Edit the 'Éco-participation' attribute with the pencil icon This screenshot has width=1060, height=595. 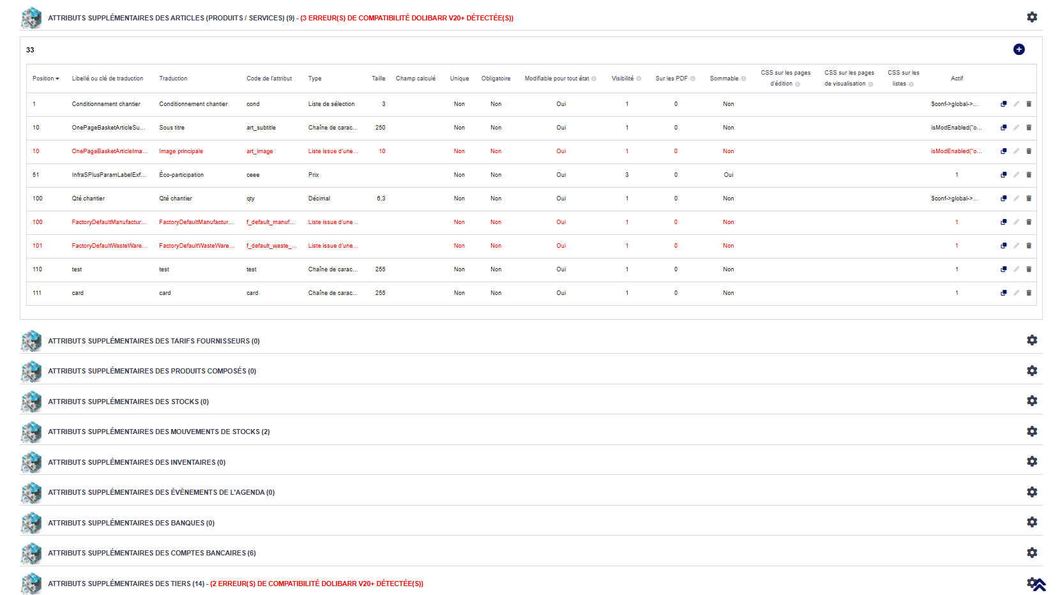[1016, 175]
